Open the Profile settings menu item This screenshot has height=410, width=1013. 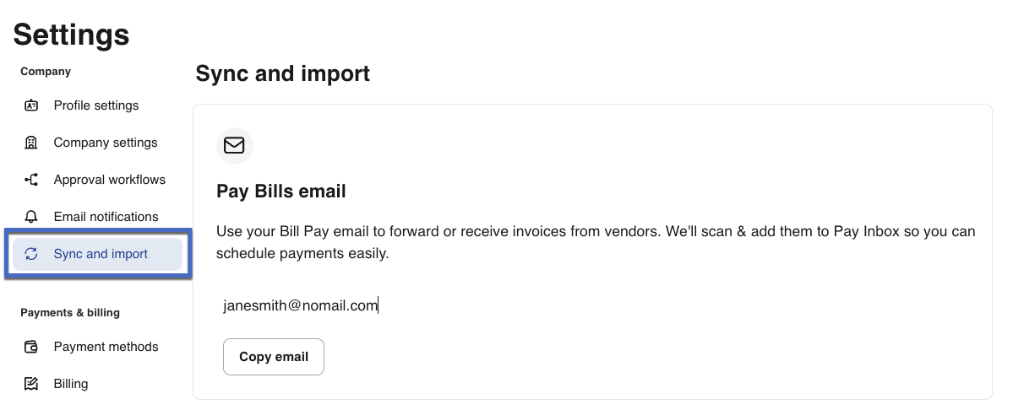95,105
